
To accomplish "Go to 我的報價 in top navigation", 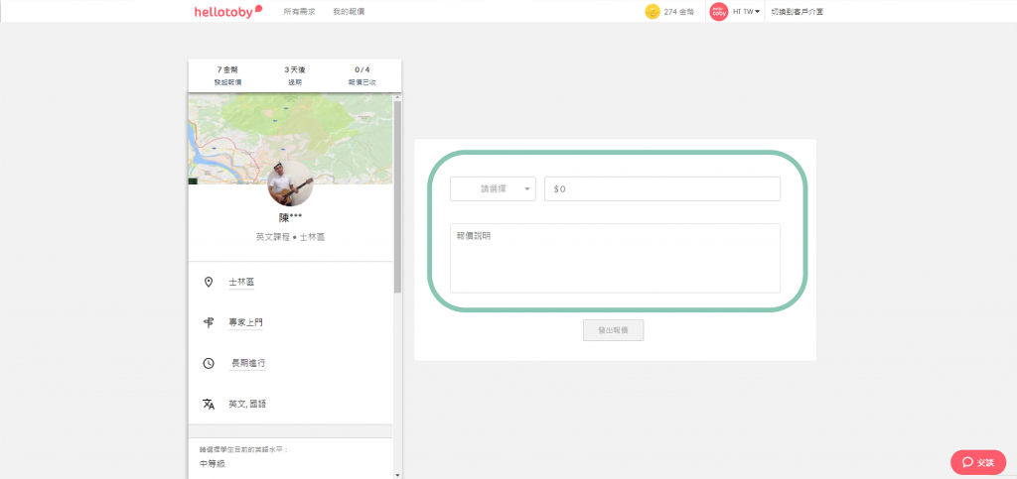I will (x=349, y=12).
